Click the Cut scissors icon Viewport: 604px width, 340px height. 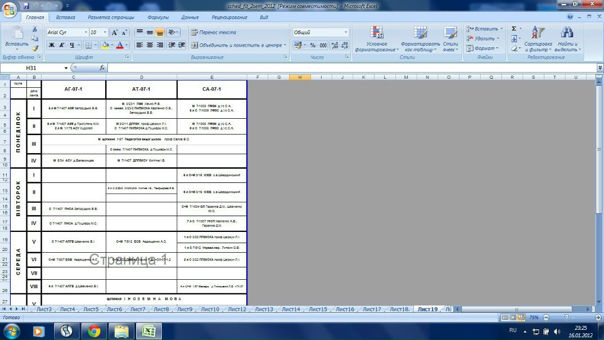click(35, 29)
